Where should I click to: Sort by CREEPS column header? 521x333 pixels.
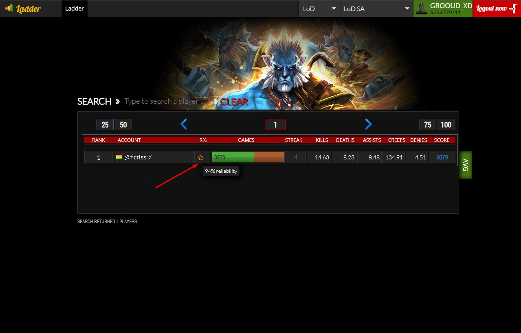(x=397, y=140)
